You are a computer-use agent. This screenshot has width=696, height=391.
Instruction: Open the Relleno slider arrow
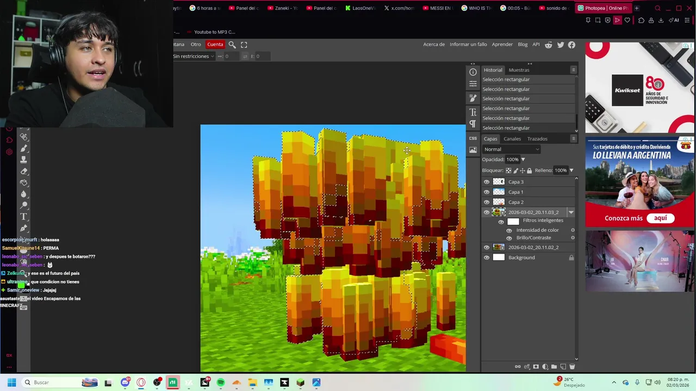point(571,171)
